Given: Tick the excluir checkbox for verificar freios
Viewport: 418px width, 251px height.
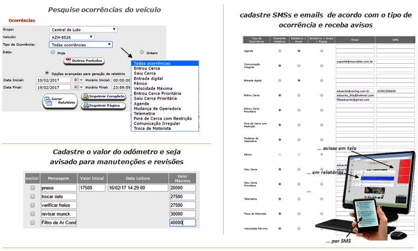Looking at the screenshot, I should [33, 205].
